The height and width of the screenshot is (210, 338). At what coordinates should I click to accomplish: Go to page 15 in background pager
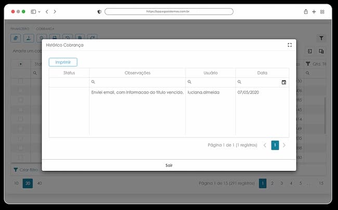point(321,183)
